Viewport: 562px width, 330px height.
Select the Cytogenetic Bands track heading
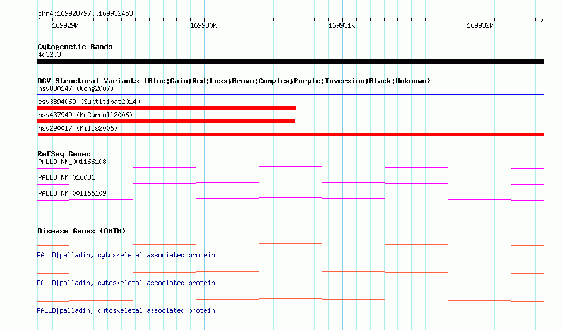(75, 47)
